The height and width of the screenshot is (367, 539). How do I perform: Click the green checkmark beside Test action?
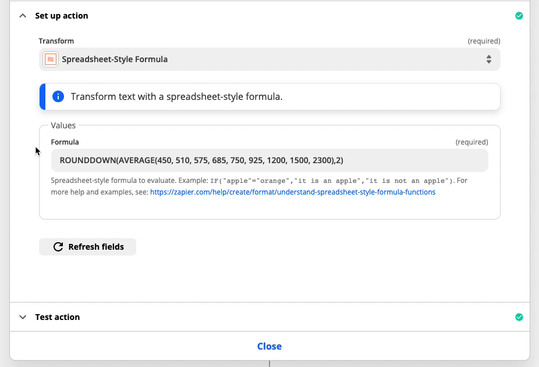coord(519,317)
